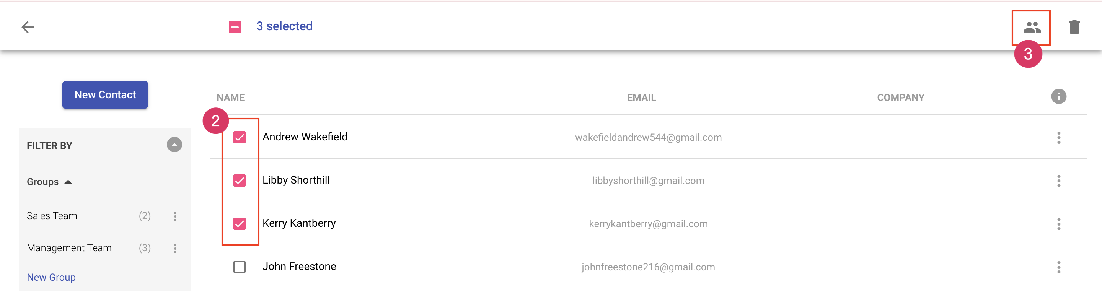Click the New Contact button
The width and height of the screenshot is (1102, 296).
tap(105, 95)
